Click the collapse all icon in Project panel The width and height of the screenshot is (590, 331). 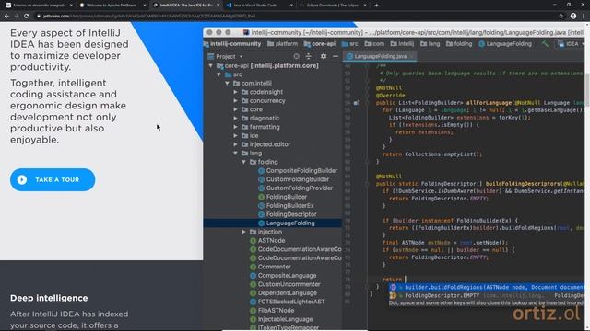tap(309, 56)
